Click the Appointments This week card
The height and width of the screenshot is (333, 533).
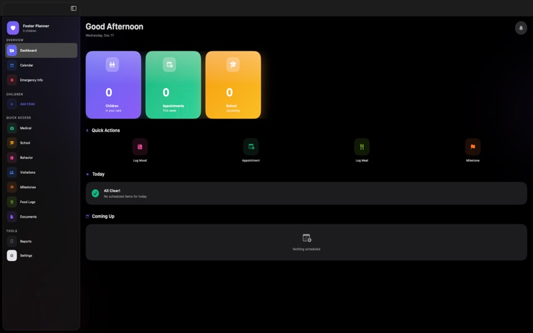click(173, 85)
